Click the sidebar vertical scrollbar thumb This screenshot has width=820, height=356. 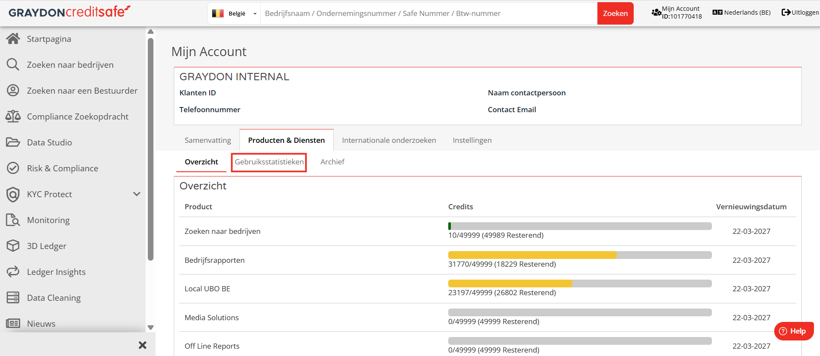click(x=150, y=149)
